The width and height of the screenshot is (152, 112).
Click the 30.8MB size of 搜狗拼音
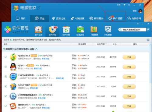coord(113,106)
